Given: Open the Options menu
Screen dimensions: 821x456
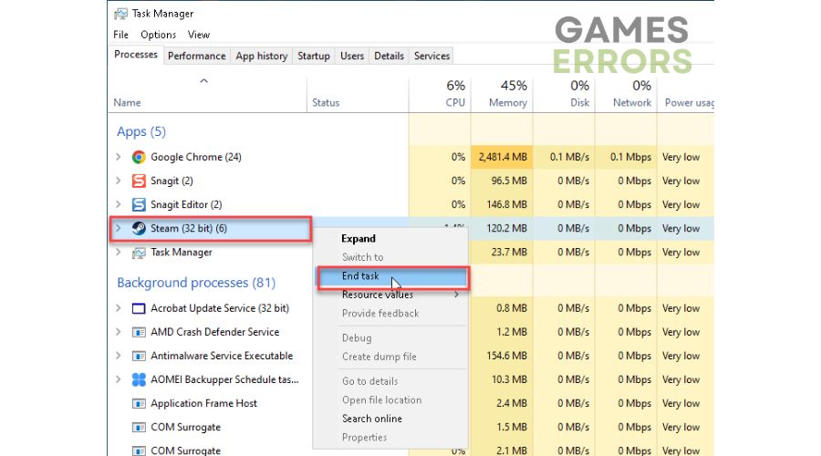Looking at the screenshot, I should tap(158, 35).
